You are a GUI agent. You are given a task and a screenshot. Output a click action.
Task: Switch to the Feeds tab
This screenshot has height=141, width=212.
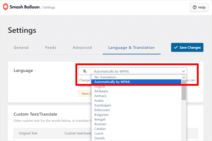click(51, 47)
